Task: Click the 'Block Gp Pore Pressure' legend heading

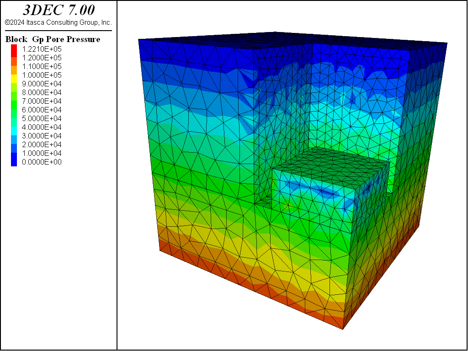Action: (x=53, y=39)
